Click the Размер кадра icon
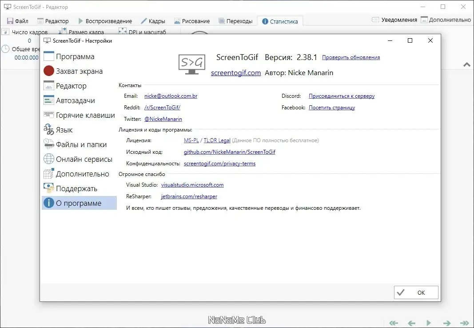Image resolution: width=474 pixels, height=328 pixels. coord(62,31)
